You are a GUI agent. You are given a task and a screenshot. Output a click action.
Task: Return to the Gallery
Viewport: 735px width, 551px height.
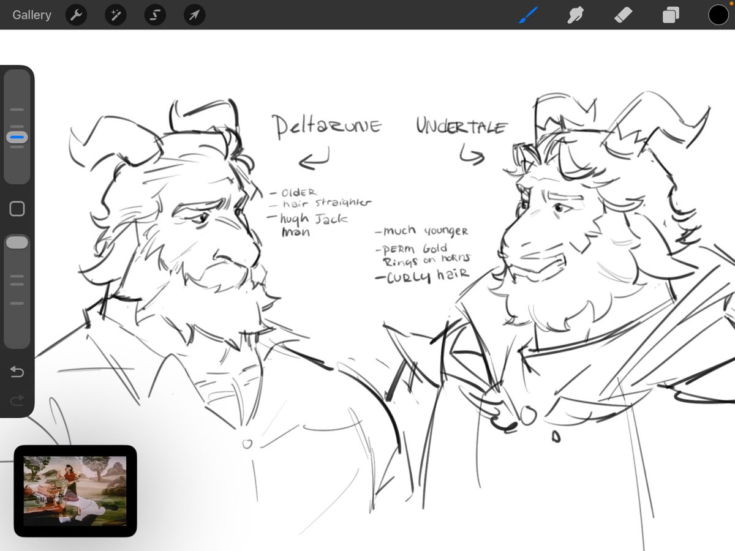(31, 15)
